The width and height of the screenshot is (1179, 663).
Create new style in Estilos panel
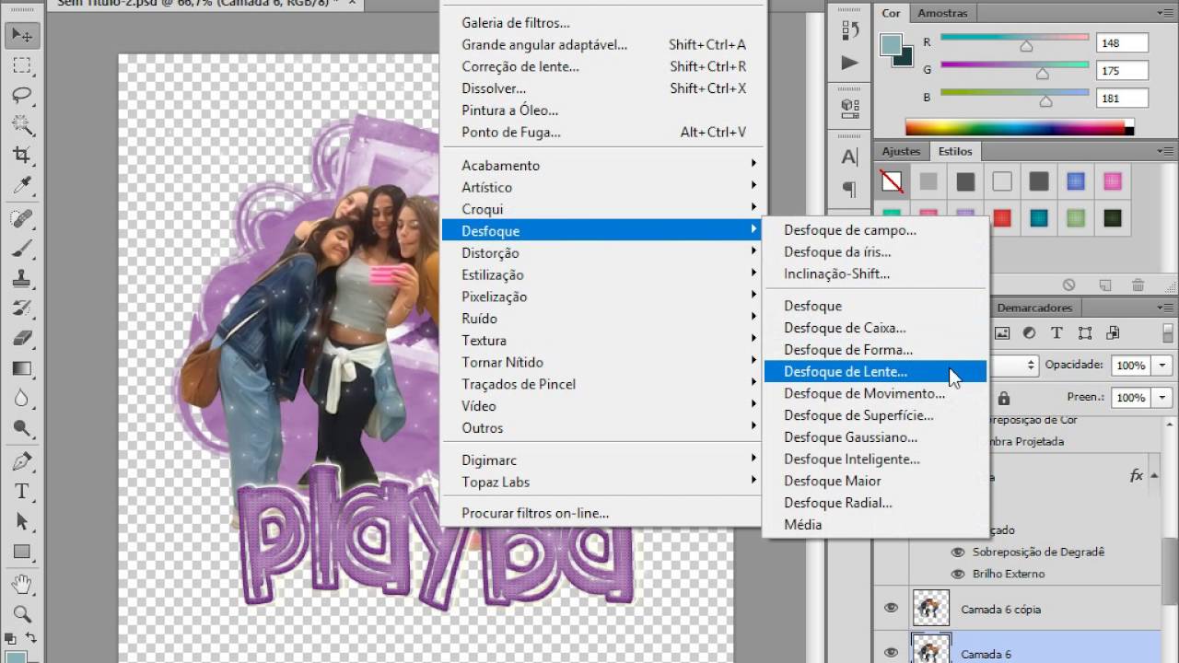[x=1104, y=285]
